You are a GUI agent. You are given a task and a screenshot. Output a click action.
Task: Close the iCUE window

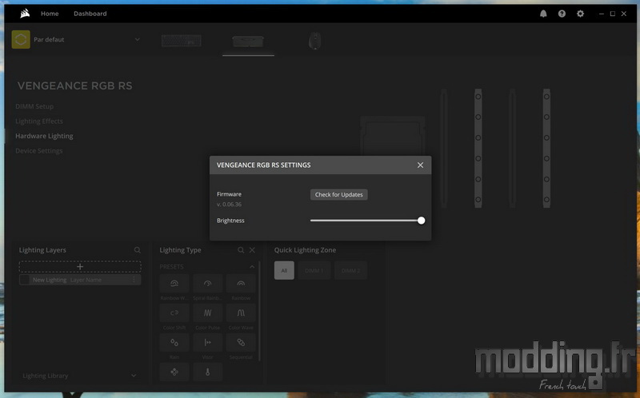(624, 14)
